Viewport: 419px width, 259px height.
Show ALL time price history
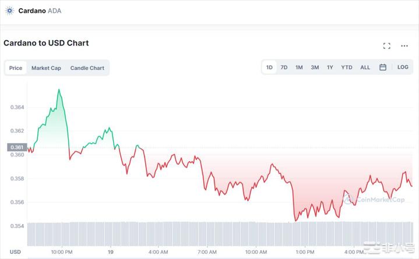[365, 68]
